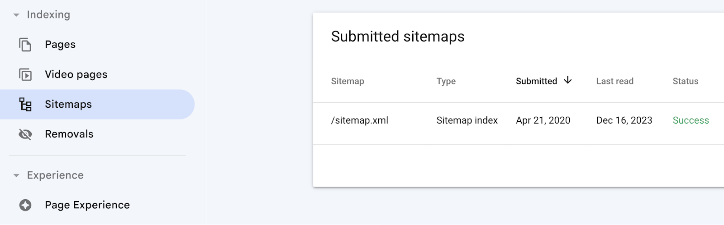Sort by Last read column

pyautogui.click(x=614, y=81)
